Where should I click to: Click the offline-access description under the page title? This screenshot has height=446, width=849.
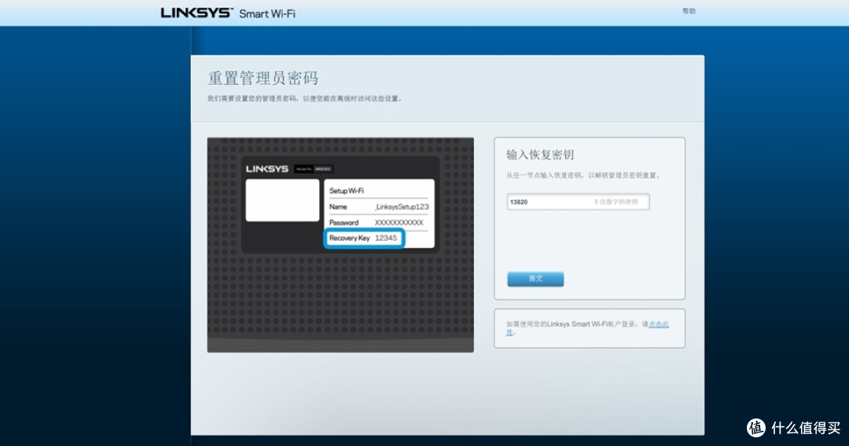click(x=305, y=98)
